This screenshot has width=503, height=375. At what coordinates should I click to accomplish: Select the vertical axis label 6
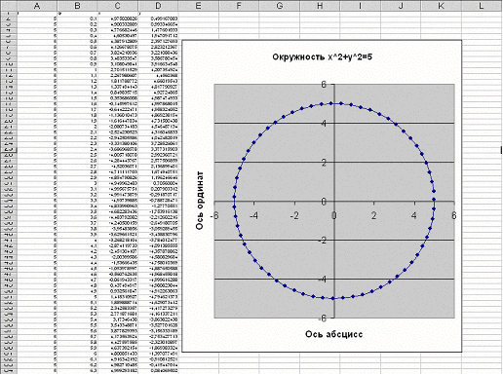coord(324,85)
